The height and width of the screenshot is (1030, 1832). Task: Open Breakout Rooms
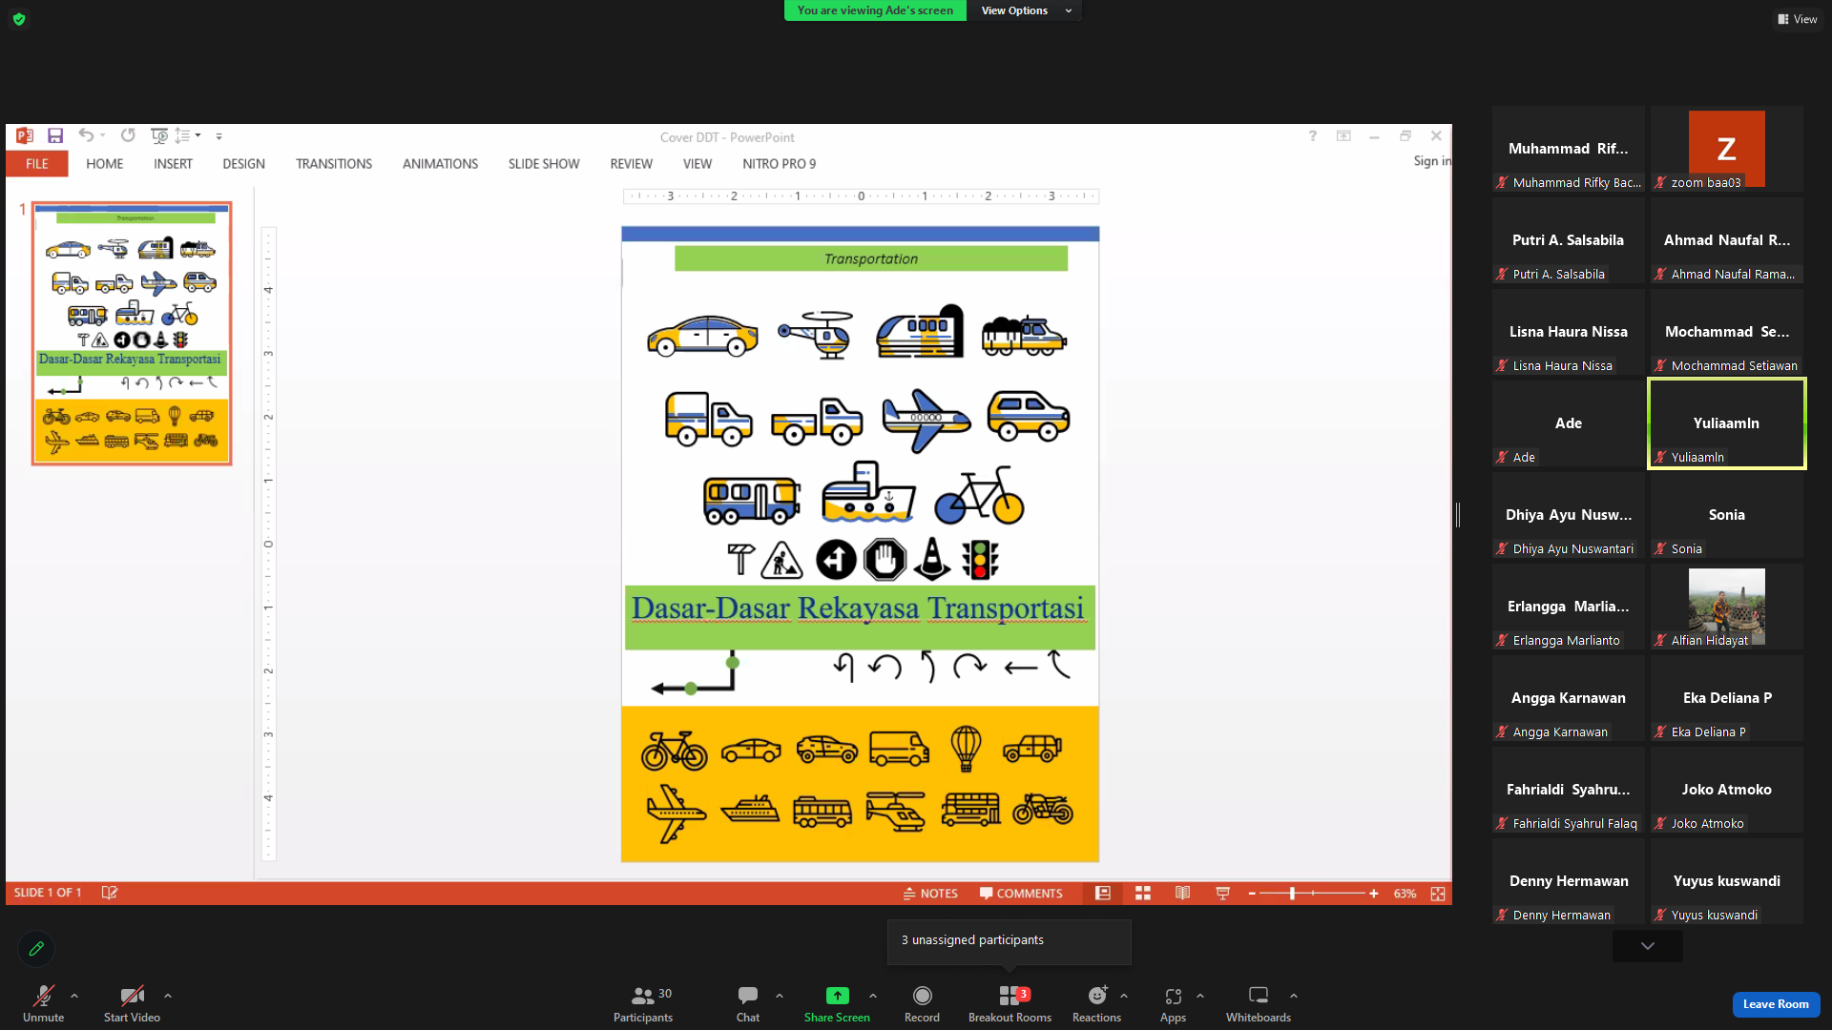1010,1004
